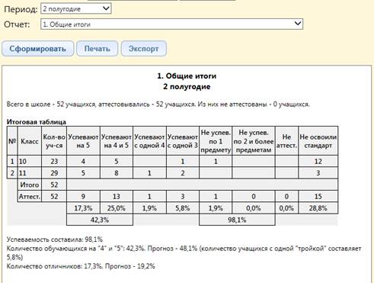The height and width of the screenshot is (283, 374).
Task: Select the bold subtitle '2 полугодие' in report
Action: (187, 87)
